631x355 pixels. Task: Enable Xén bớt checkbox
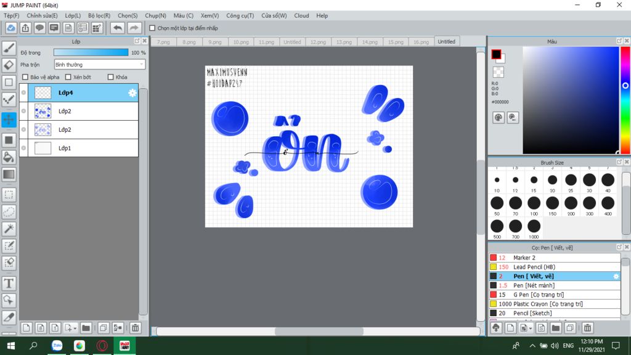(68, 77)
